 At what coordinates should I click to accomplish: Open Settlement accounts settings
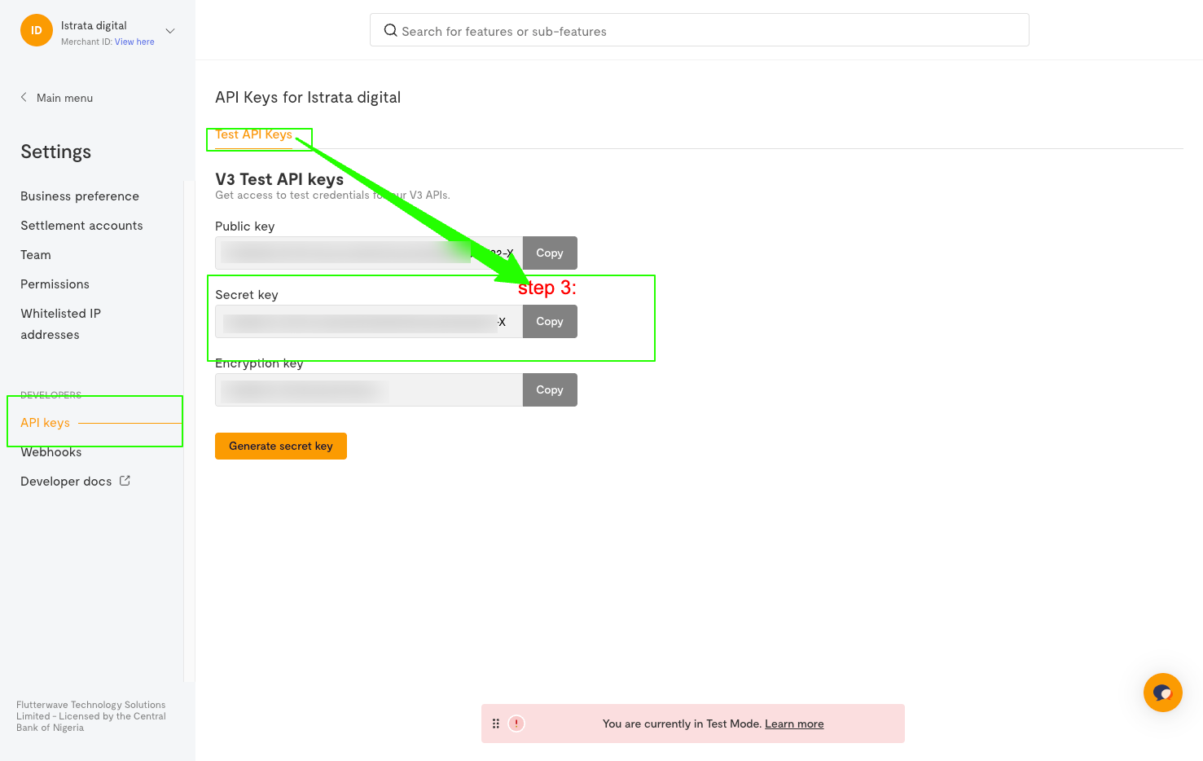81,226
